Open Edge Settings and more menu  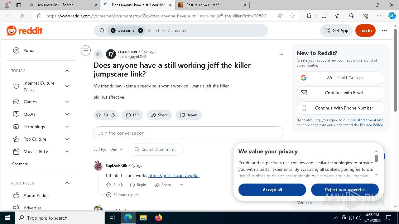(379, 16)
